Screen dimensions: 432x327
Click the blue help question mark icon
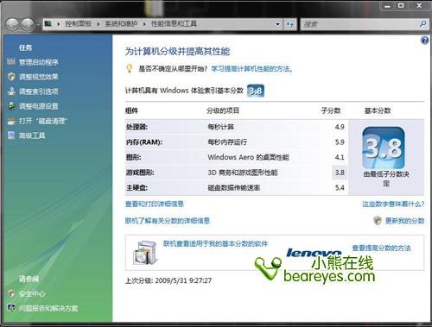pos(424,41)
